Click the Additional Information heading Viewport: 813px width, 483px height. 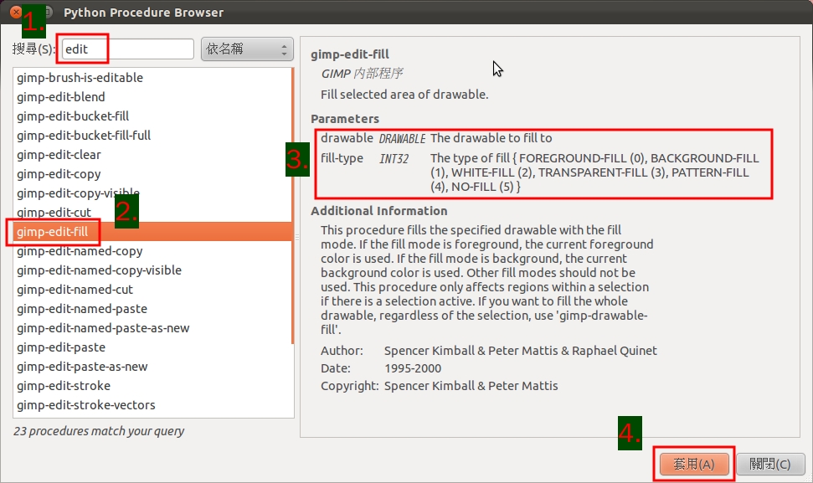click(379, 211)
